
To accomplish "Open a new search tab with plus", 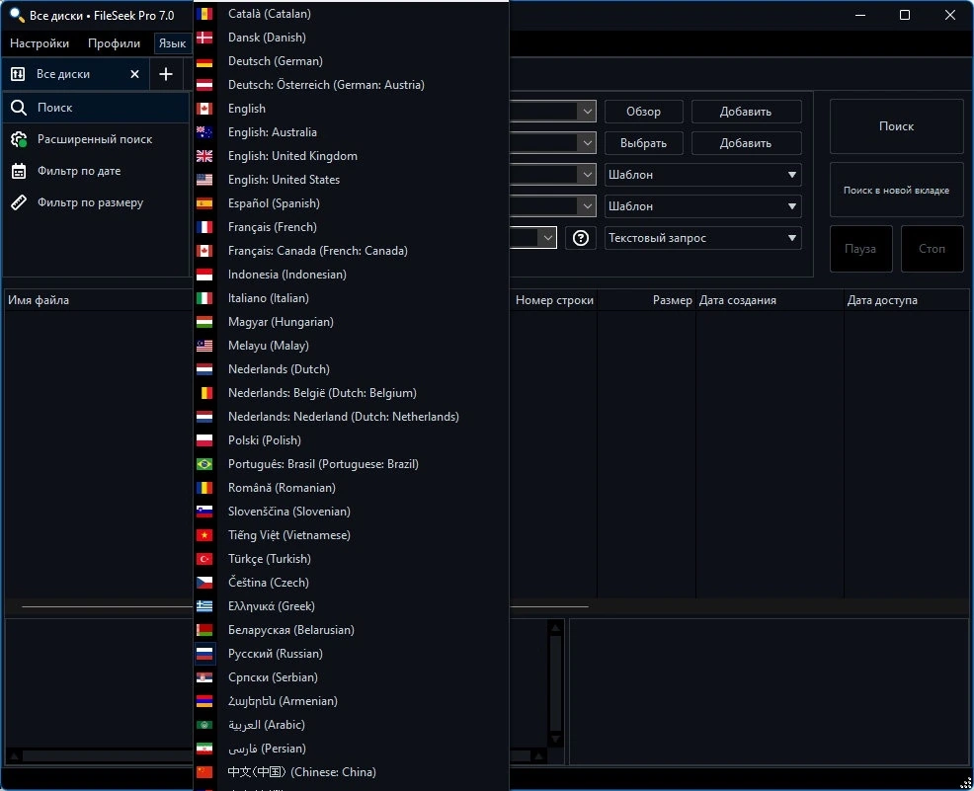I will [166, 74].
